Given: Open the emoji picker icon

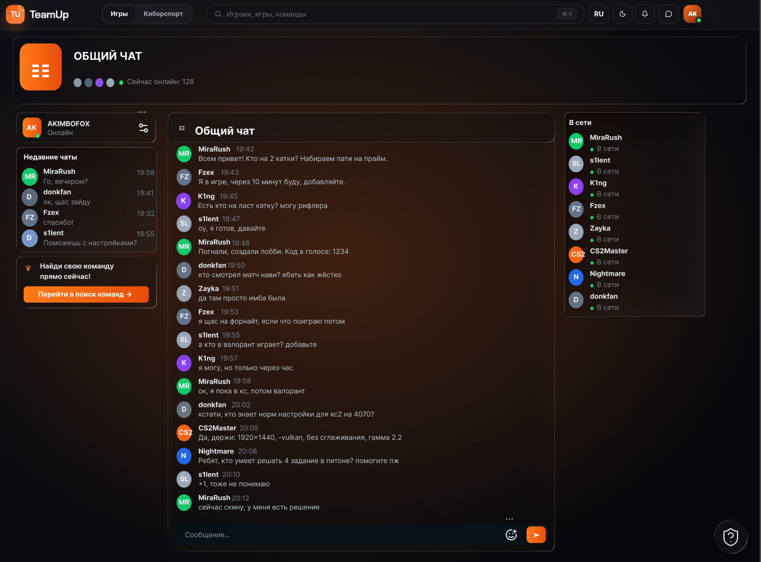Looking at the screenshot, I should click(511, 534).
